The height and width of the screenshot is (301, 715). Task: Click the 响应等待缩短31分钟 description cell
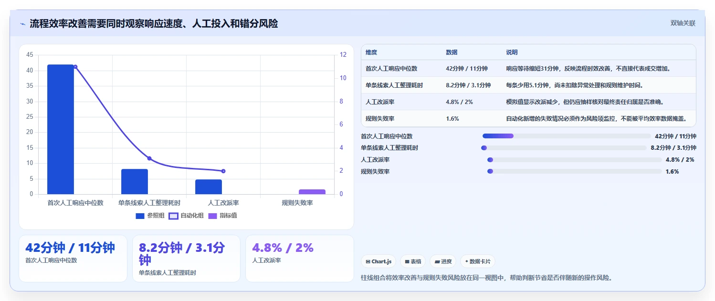click(x=589, y=69)
